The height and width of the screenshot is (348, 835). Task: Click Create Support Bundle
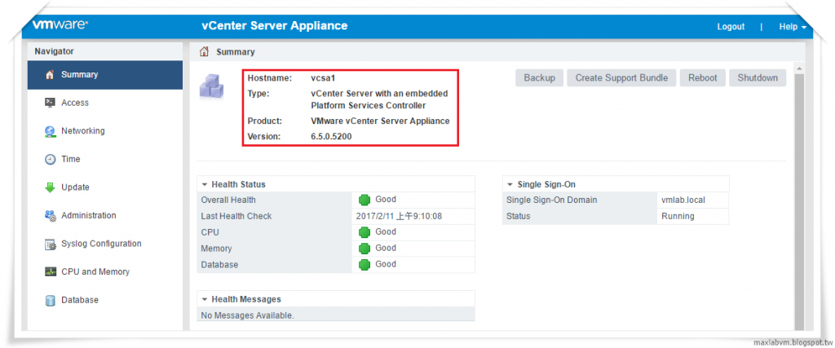pos(621,77)
